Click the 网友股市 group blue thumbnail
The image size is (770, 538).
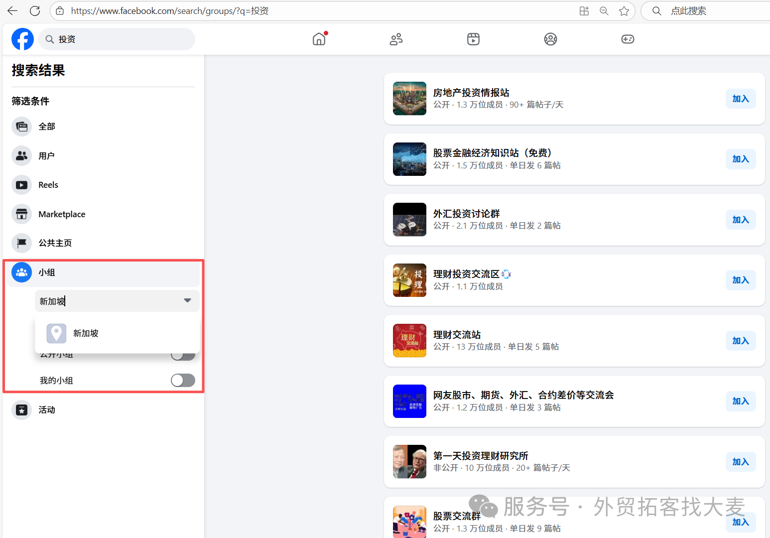pyautogui.click(x=409, y=401)
